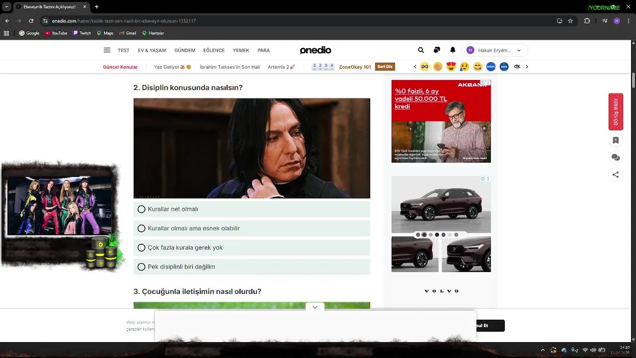Open volume control in system tray
The image size is (636, 358).
593,350
